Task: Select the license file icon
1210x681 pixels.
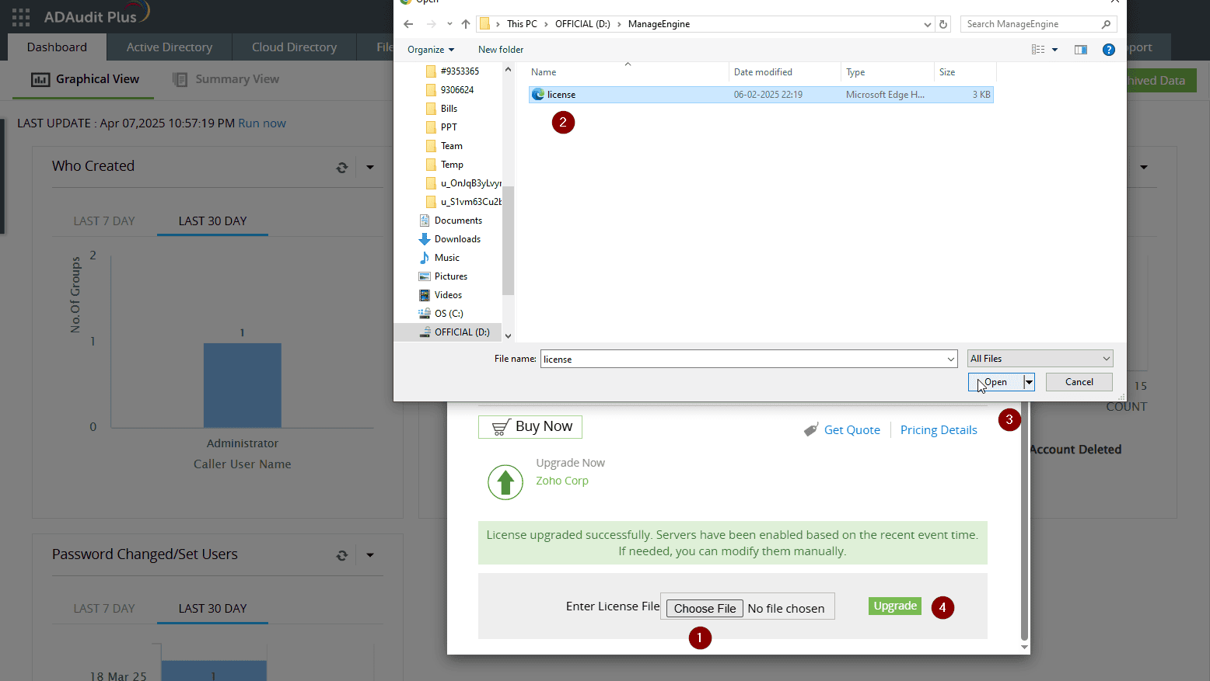Action: (x=538, y=94)
